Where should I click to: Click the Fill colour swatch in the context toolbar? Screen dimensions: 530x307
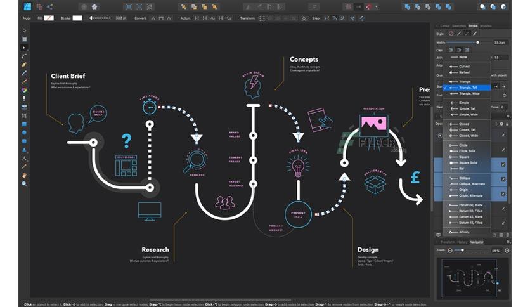pos(49,18)
